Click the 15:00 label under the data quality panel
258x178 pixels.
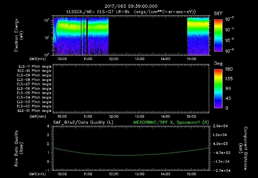pyautogui.click(x=191, y=174)
